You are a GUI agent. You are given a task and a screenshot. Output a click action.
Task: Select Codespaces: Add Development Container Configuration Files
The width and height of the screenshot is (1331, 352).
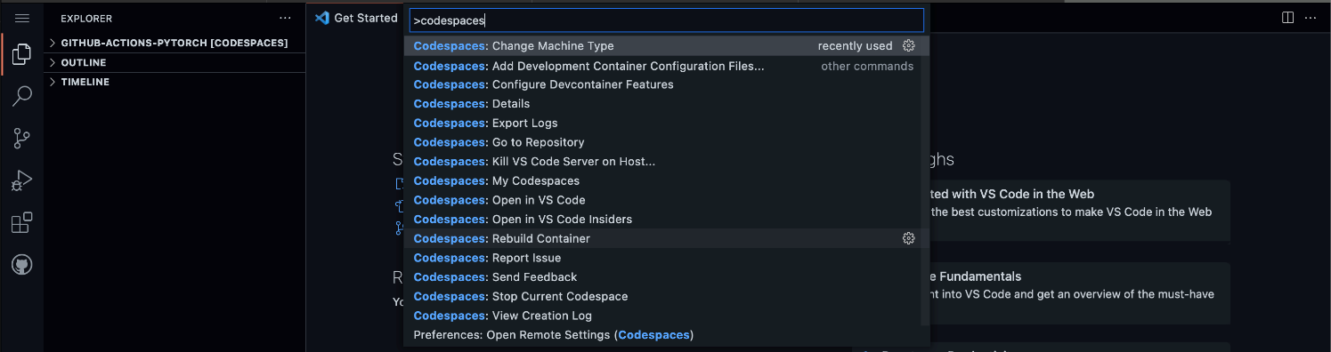coord(666,66)
